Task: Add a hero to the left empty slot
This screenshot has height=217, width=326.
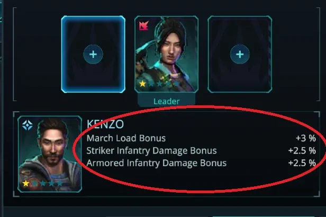Action: (x=93, y=54)
